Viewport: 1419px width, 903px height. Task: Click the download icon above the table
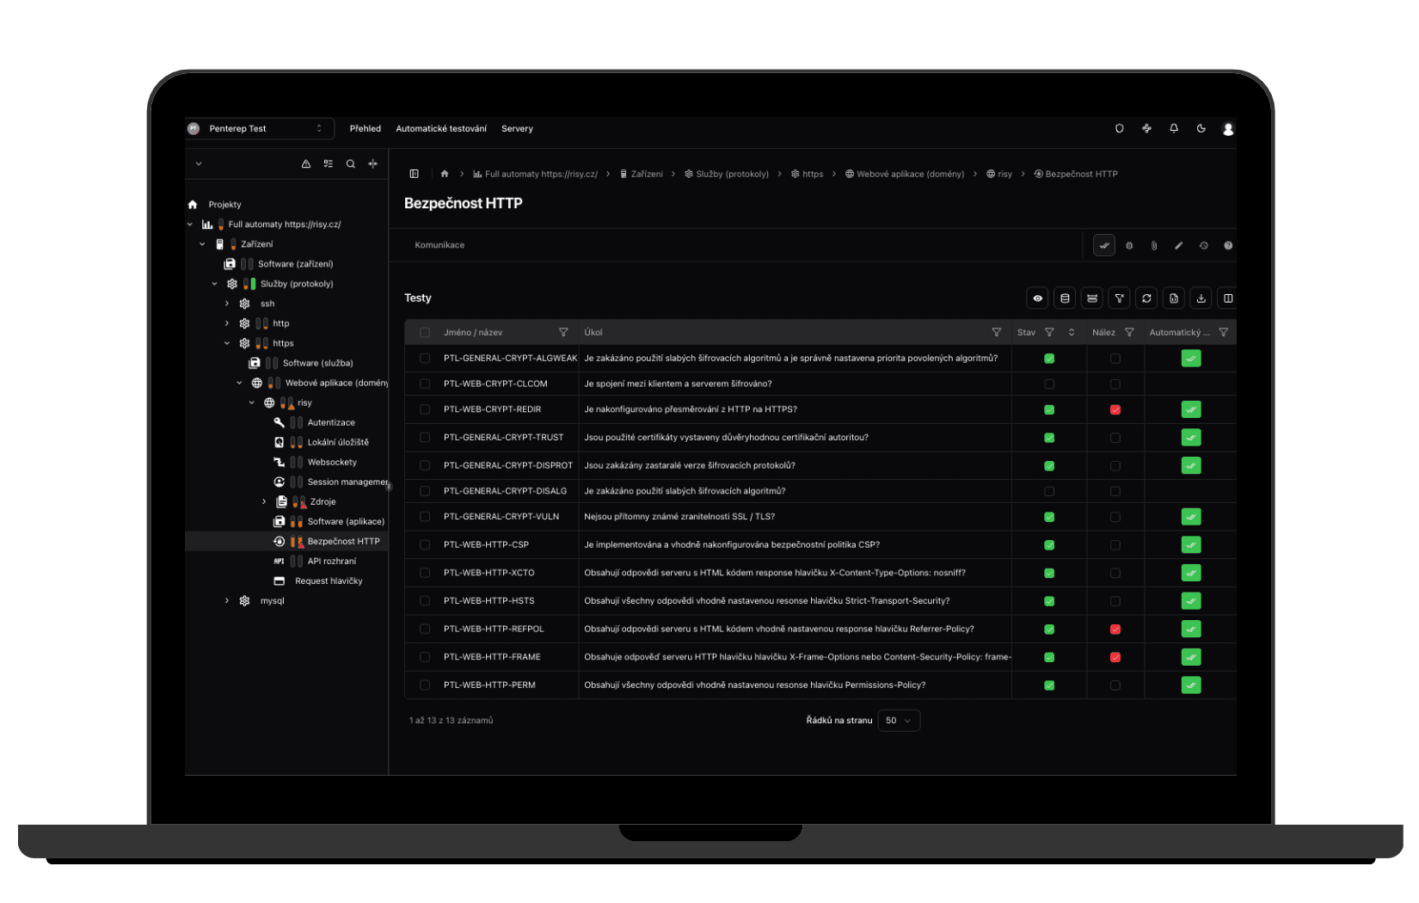(1201, 298)
